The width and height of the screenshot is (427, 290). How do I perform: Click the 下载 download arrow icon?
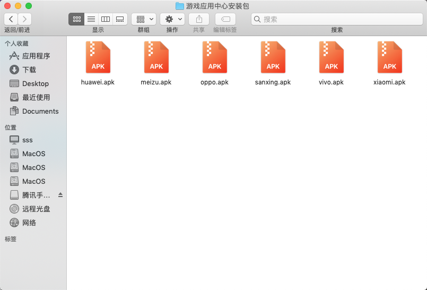(x=14, y=70)
